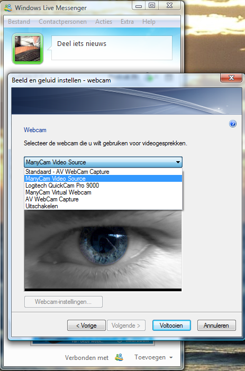Click the Messenger logo in title bar
245x371 pixels.
(x=8, y=8)
